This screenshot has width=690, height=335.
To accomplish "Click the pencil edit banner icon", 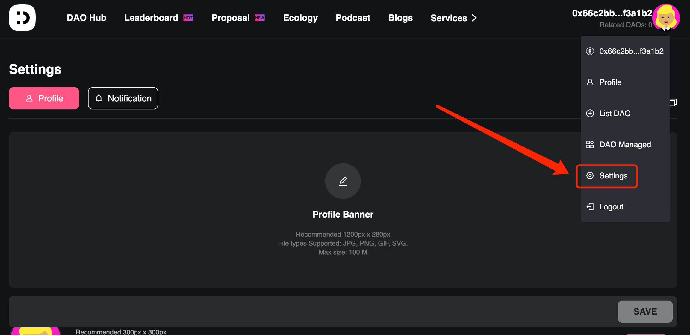I will pyautogui.click(x=343, y=181).
